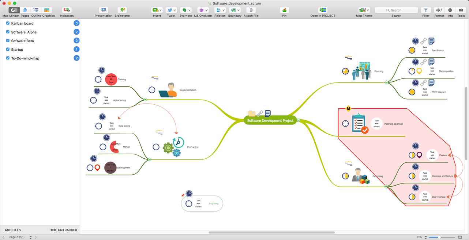469x240 pixels.
Task: Open the Indicators panel
Action: [67, 10]
